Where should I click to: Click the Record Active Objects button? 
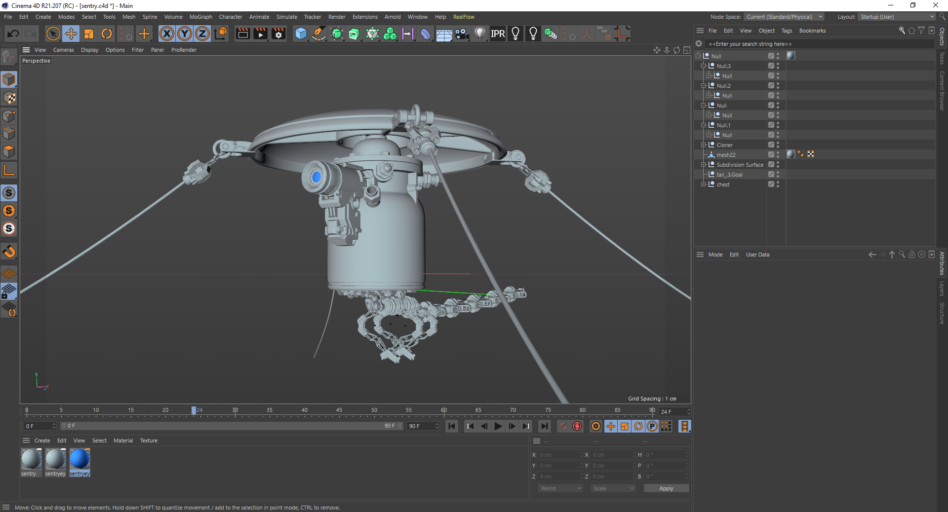[563, 426]
